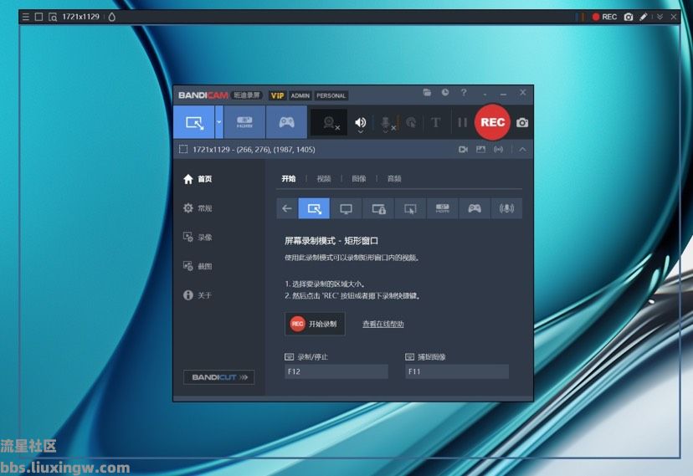The width and height of the screenshot is (693, 476).
Task: Click the VIP badge
Action: (278, 95)
